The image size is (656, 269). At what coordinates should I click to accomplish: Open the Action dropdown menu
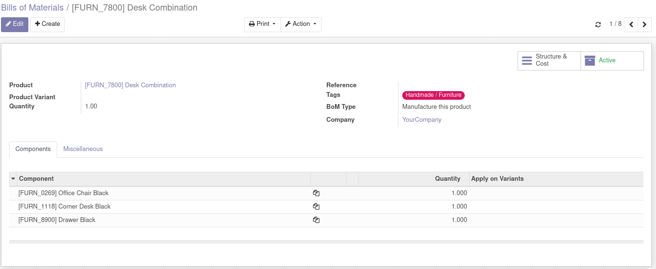301,24
